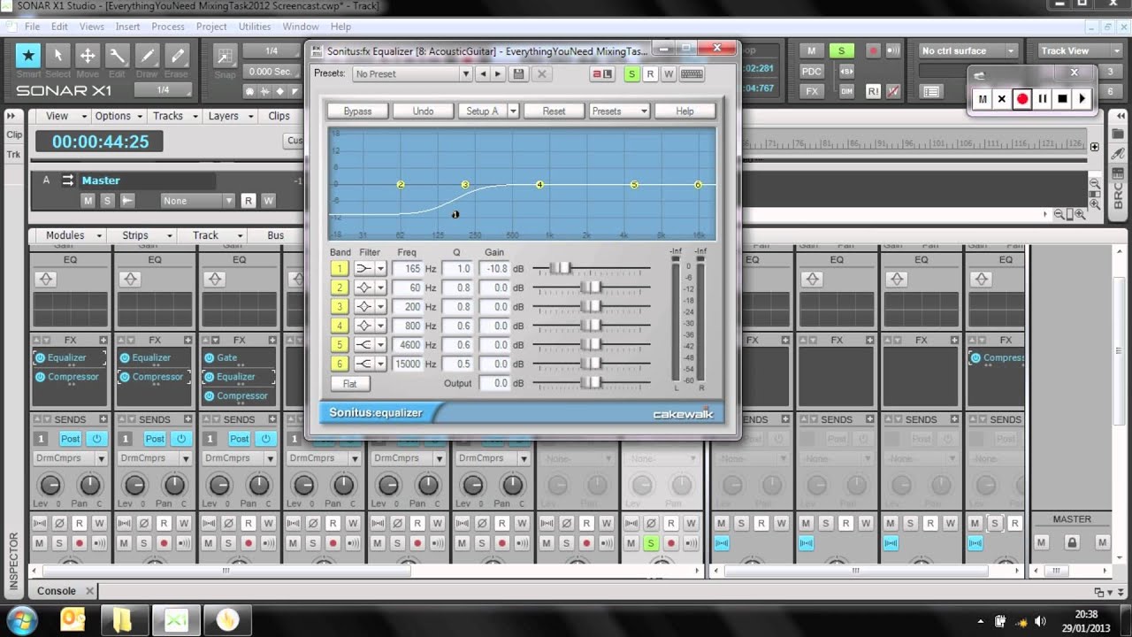Adjust band 1 gain slider

[x=561, y=268]
